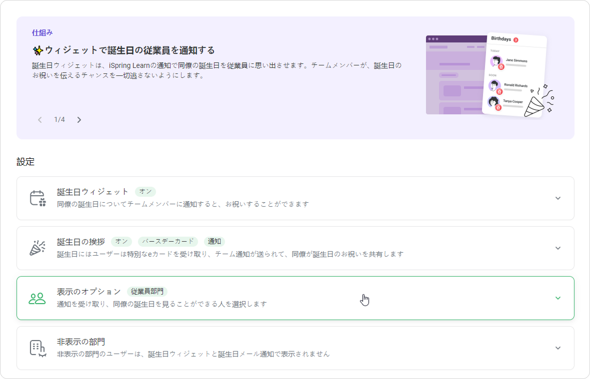Click the hidden building icon for 非表示の部門
590x379 pixels.
pyautogui.click(x=37, y=348)
